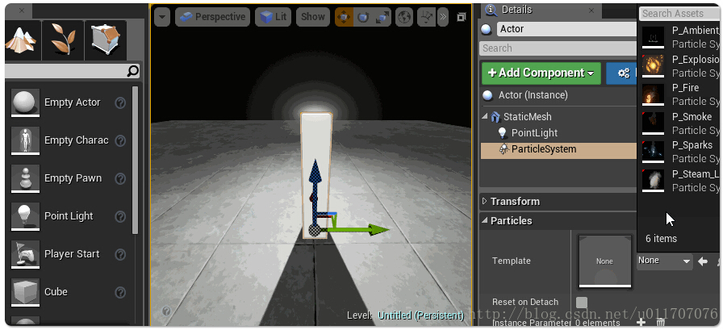727x330 pixels.
Task: Choose P_Steam_L particle system asset
Action: (x=679, y=181)
